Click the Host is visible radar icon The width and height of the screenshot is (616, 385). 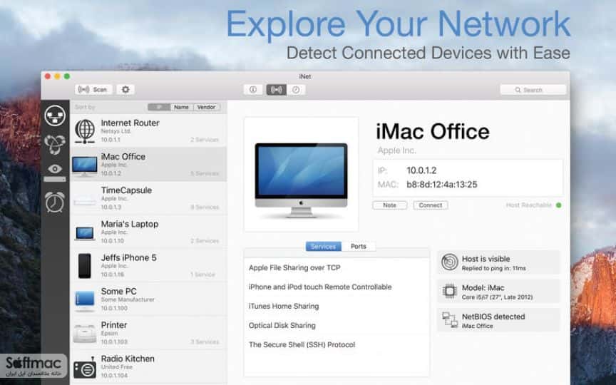[x=449, y=262]
